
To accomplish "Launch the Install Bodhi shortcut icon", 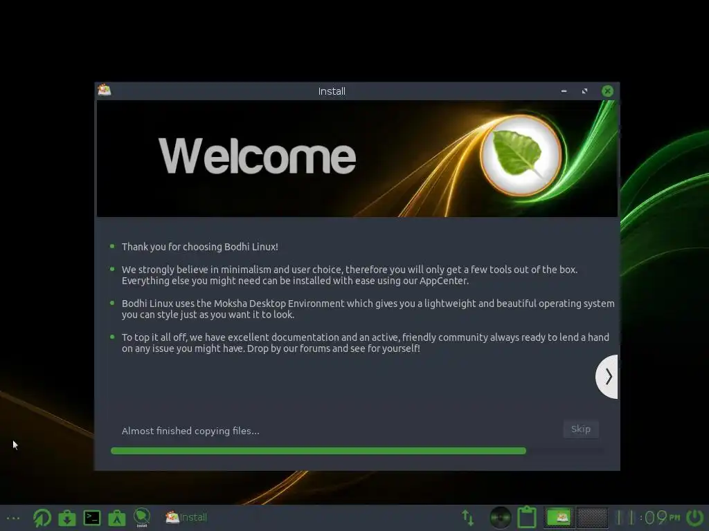I will click(x=141, y=517).
